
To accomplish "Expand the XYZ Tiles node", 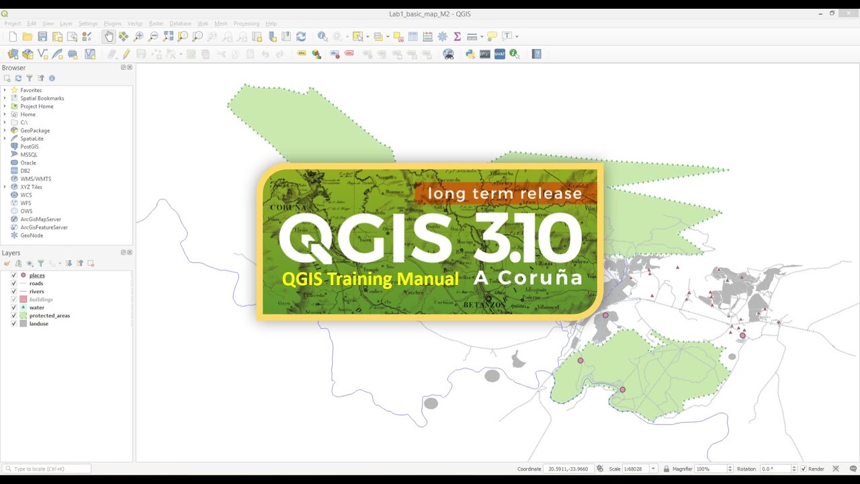I will click(5, 187).
